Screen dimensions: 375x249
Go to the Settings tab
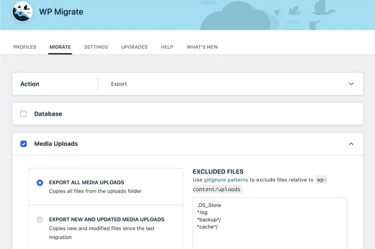tap(96, 47)
